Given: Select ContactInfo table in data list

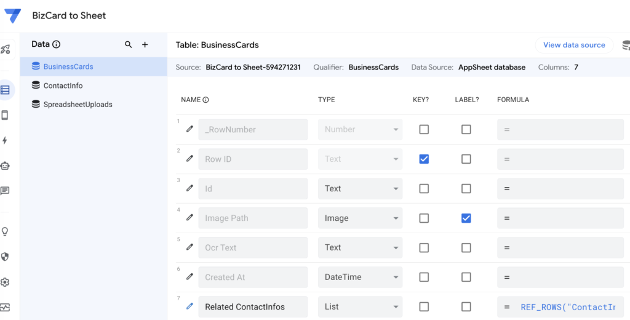Looking at the screenshot, I should (63, 86).
